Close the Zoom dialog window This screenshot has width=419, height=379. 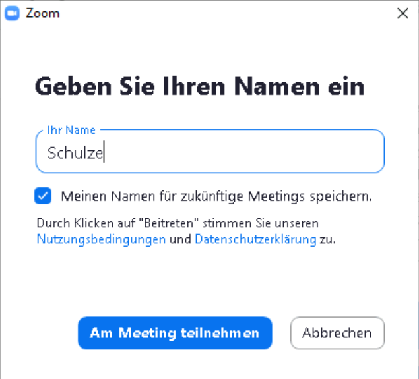(x=403, y=13)
